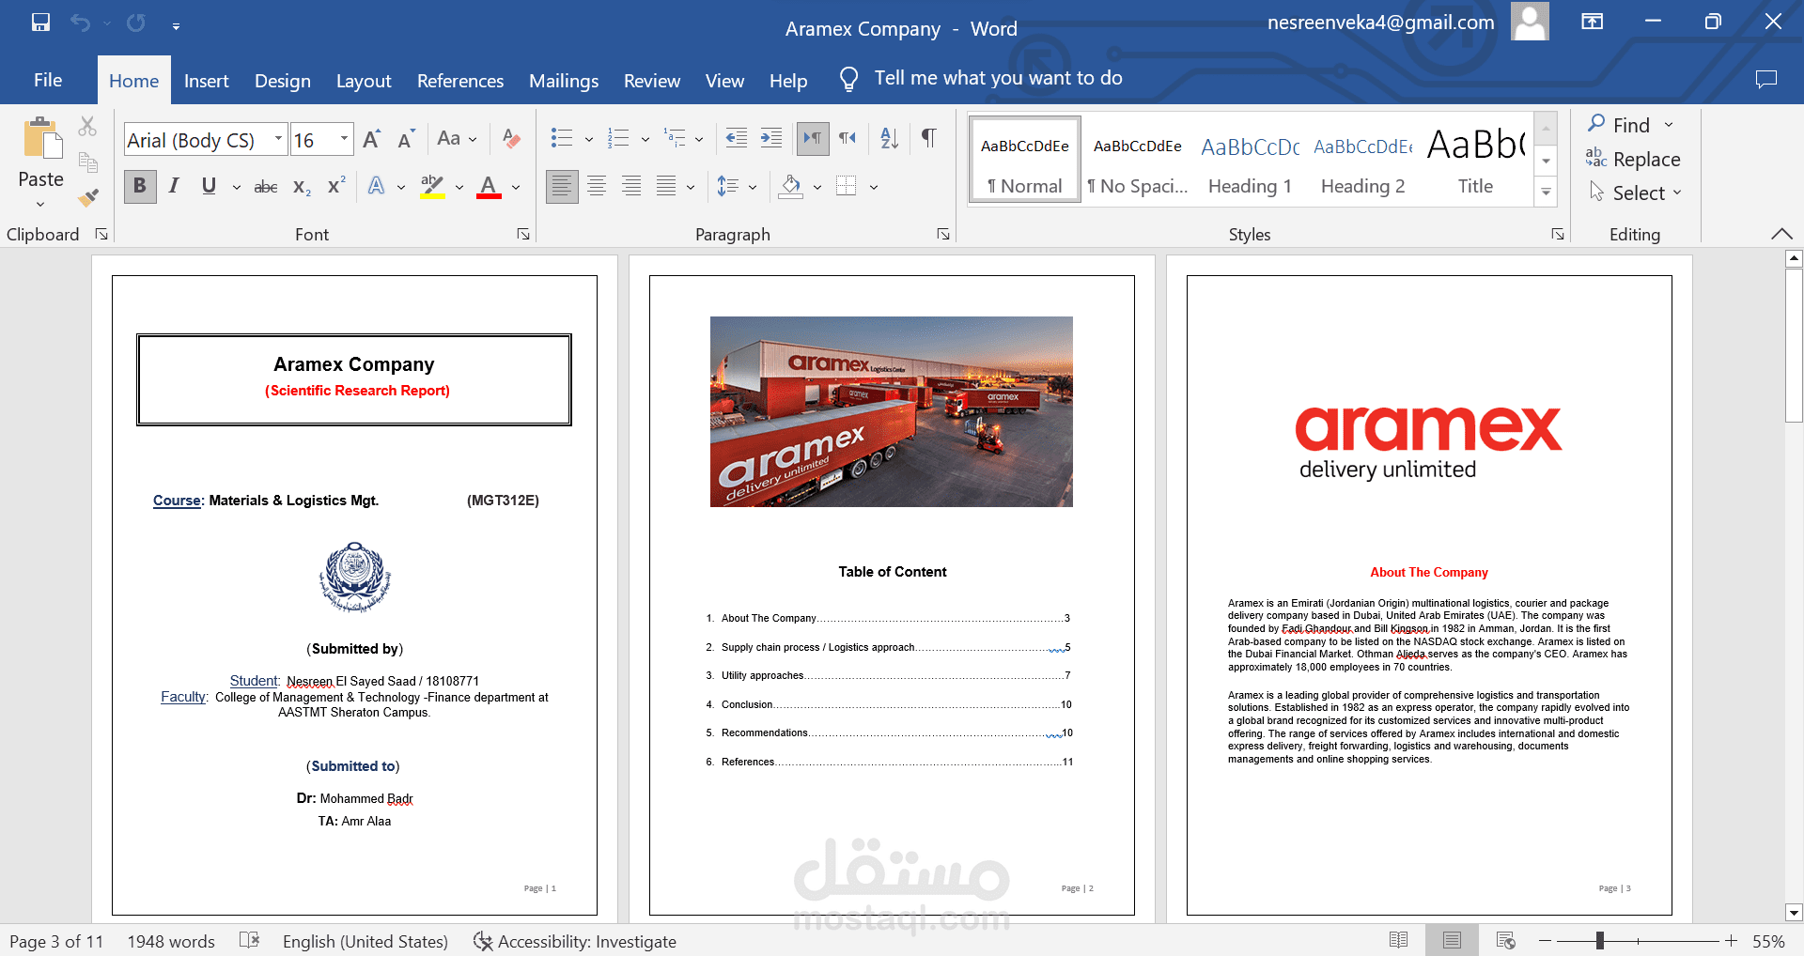Toggle Show/Hide paragraph marks
The width and height of the screenshot is (1804, 956).
(928, 138)
